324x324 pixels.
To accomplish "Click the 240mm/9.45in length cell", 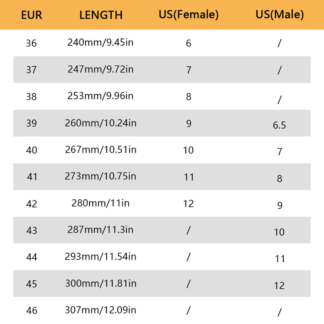I will [x=100, y=43].
